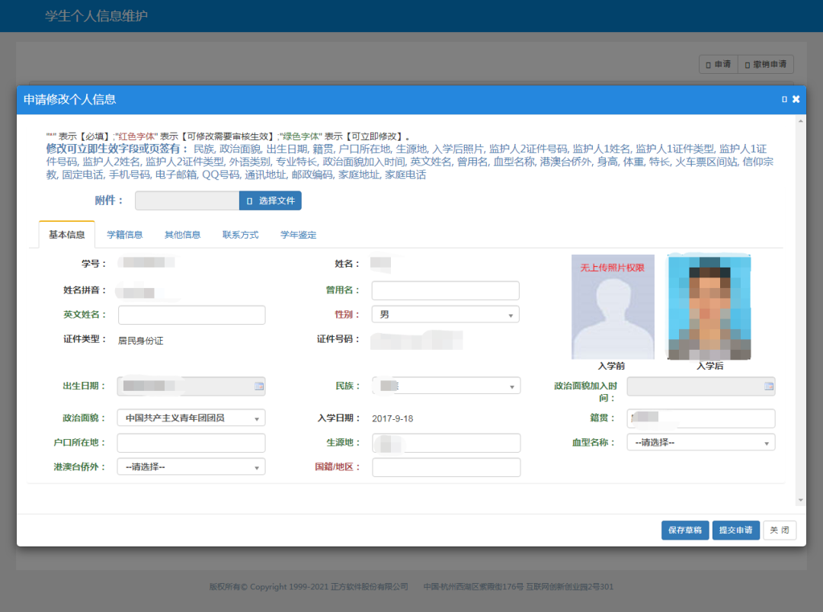823x612 pixels.
Task: Expand the 民族 dropdown list
Action: [x=446, y=386]
